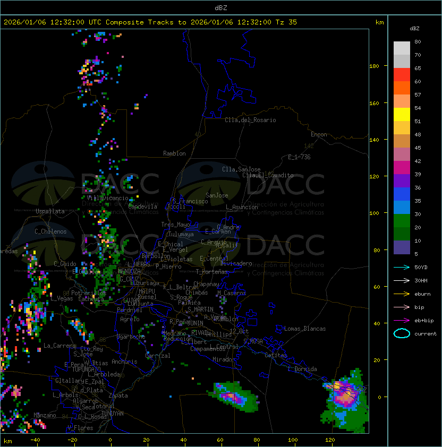Click the 'Mirador' map label
442x447 pixels.
[x=224, y=359]
